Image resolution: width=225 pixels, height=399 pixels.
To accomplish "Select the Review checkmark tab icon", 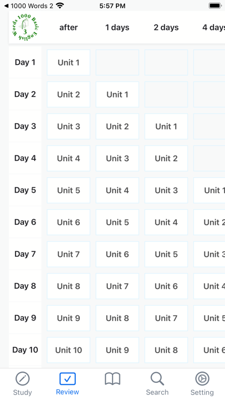I will click(68, 379).
